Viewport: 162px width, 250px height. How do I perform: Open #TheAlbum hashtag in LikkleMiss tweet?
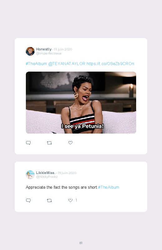(108, 187)
